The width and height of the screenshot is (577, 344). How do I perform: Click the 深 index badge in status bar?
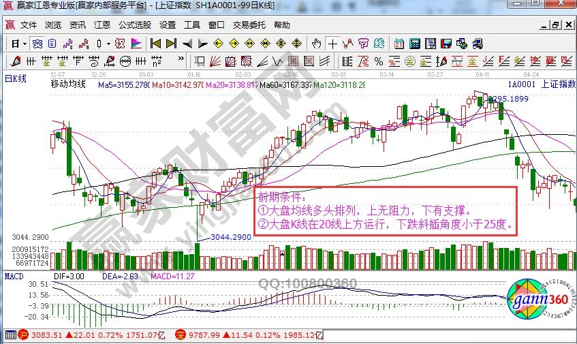181,334
